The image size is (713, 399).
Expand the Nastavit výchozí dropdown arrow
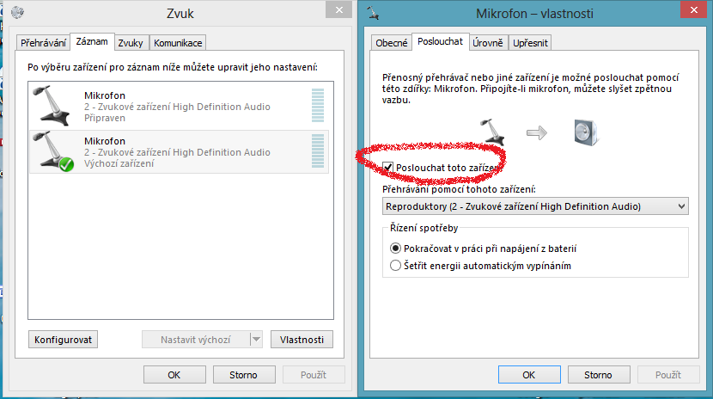pos(255,340)
